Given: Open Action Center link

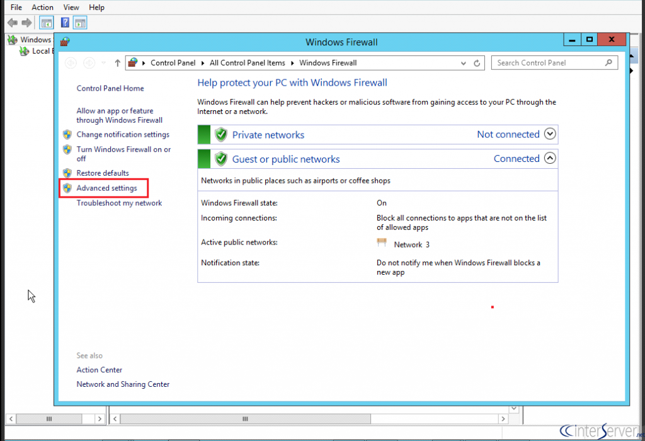Looking at the screenshot, I should pyautogui.click(x=99, y=370).
